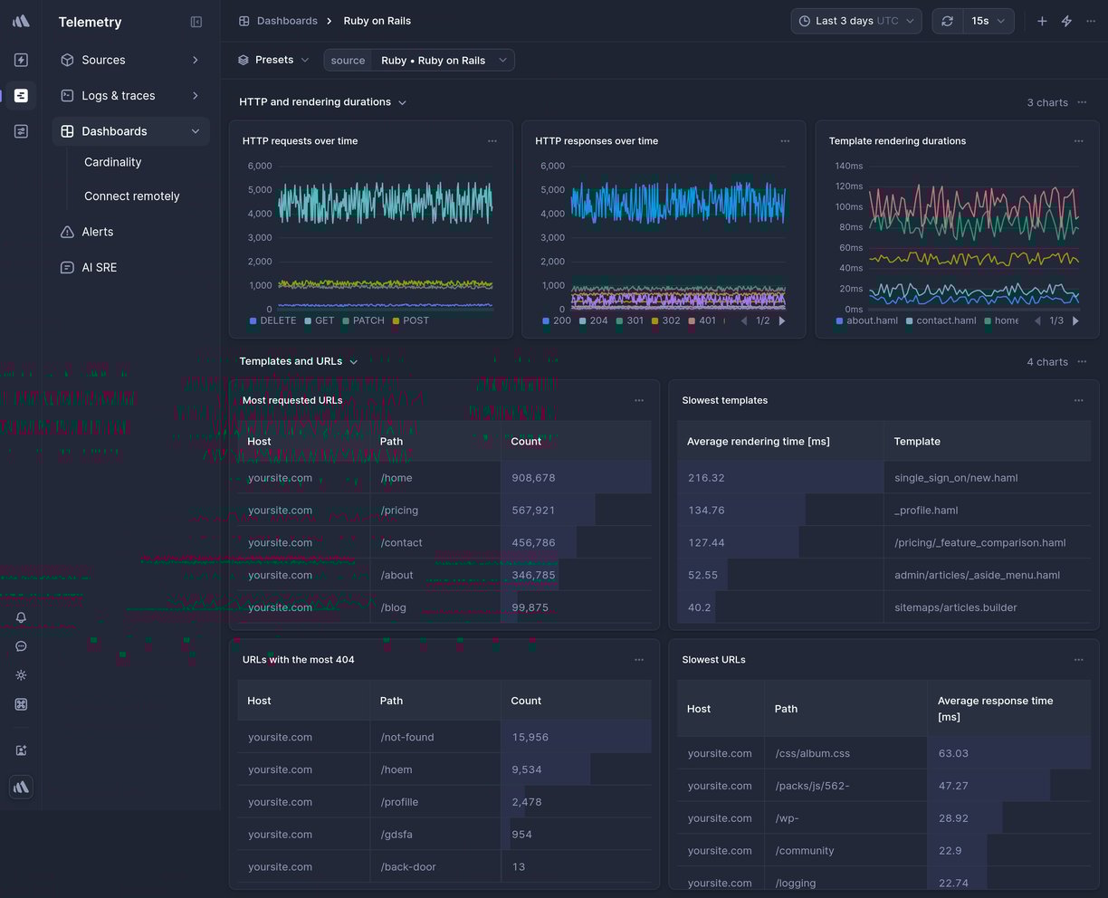Open the Presets button
This screenshot has width=1108, height=898.
coord(273,61)
